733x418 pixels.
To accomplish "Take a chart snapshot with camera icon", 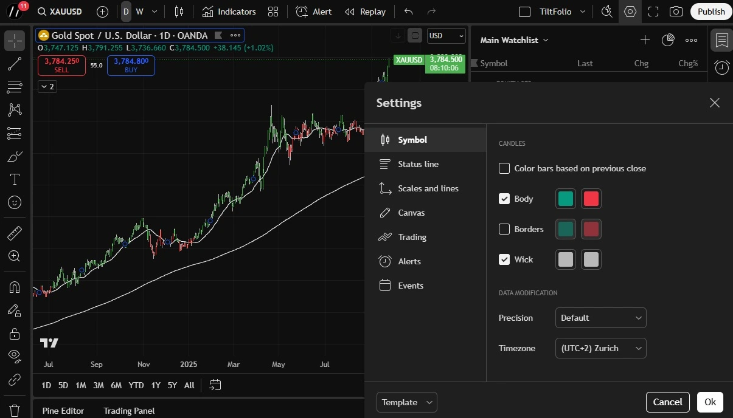I will point(676,12).
